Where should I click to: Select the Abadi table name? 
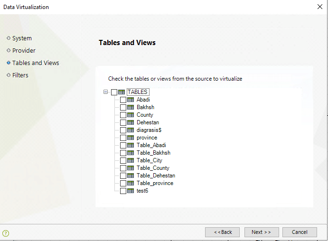pyautogui.click(x=143, y=100)
